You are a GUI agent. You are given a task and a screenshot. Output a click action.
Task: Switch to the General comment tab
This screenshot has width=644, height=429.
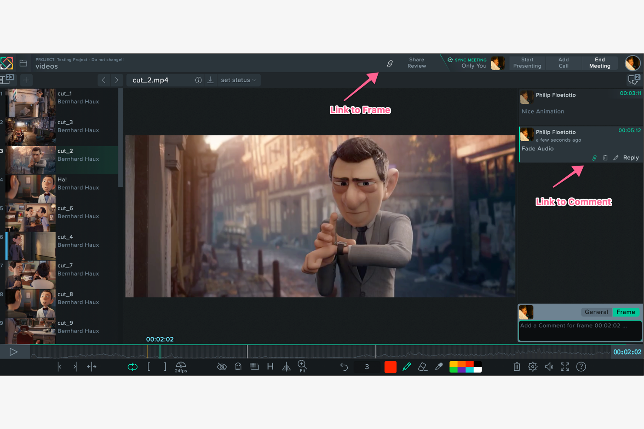(596, 312)
